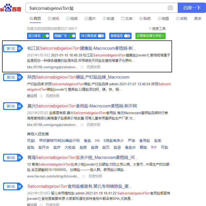Screen dimensions: 206x206
Task: Click related search 食盐水
Action: click(x=130, y=147)
